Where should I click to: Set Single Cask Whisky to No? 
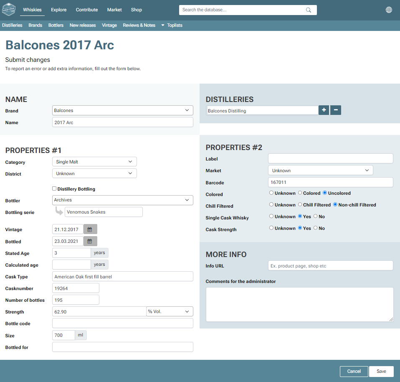[316, 216]
